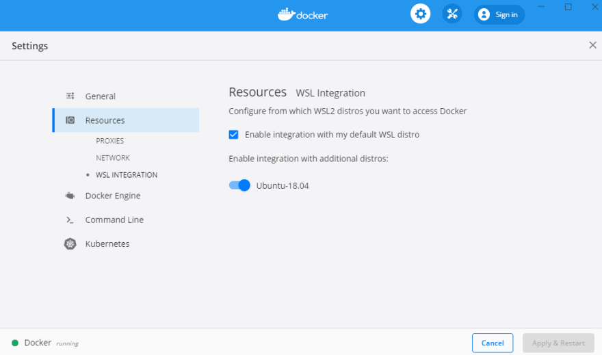
Task: Open the settings gear icon
Action: click(421, 14)
